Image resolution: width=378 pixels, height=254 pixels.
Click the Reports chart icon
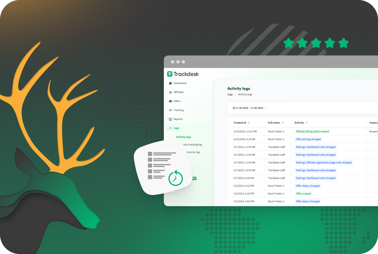pyautogui.click(x=171, y=119)
